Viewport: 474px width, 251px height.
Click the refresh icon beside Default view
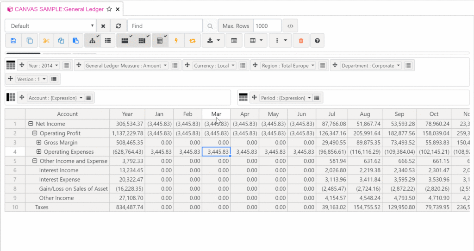tap(118, 26)
